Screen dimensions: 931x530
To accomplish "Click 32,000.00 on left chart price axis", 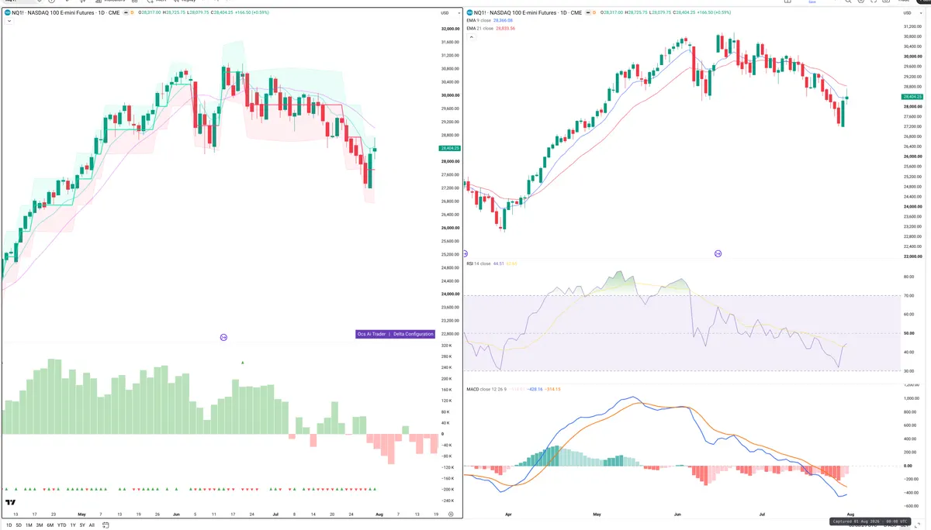I will click(x=450, y=29).
